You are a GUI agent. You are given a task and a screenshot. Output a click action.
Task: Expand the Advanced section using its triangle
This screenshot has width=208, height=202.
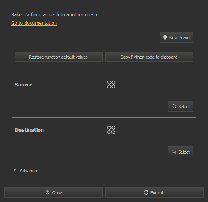coord(15,170)
